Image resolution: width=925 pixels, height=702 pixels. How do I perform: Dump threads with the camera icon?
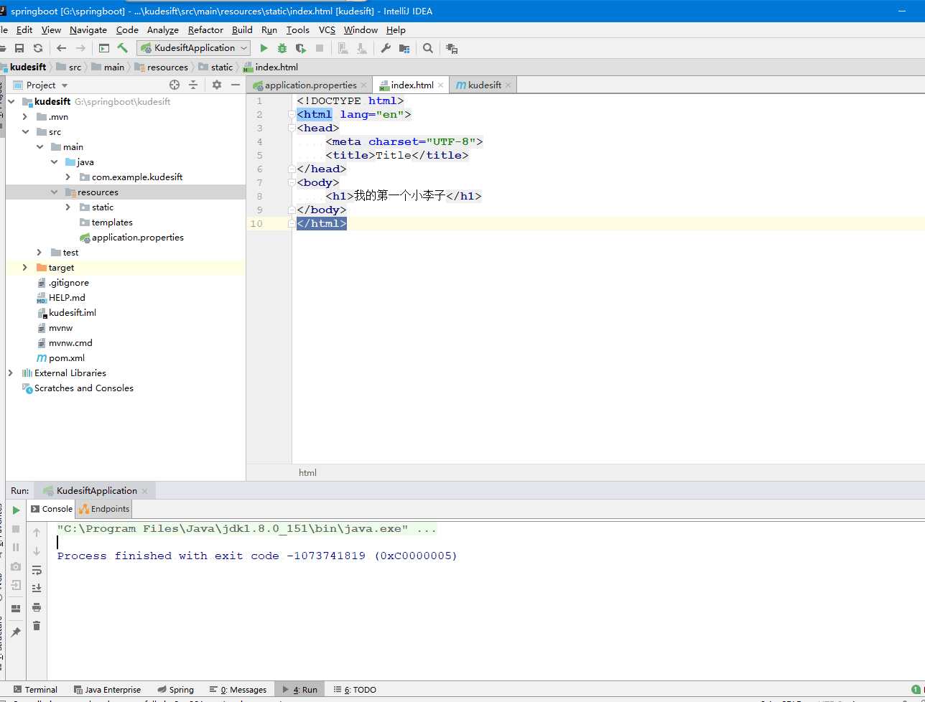click(16, 566)
